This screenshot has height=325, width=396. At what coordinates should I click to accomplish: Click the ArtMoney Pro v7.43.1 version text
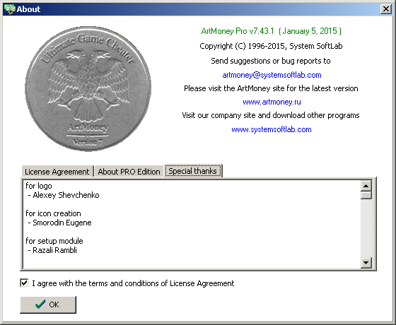pos(272,31)
